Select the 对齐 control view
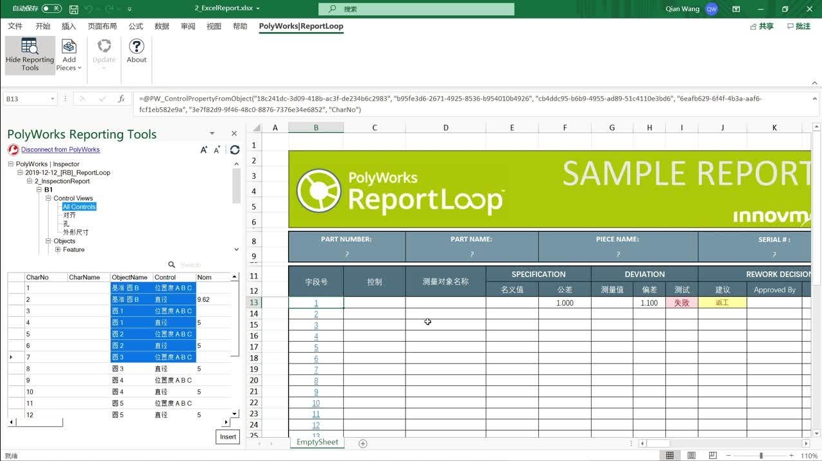Screen dimensions: 822x461 (x=69, y=215)
